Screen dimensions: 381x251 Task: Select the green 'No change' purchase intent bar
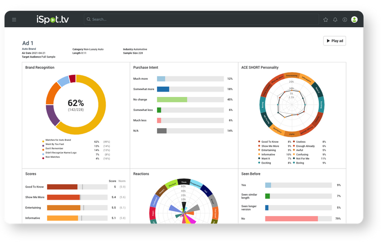tap(172, 99)
